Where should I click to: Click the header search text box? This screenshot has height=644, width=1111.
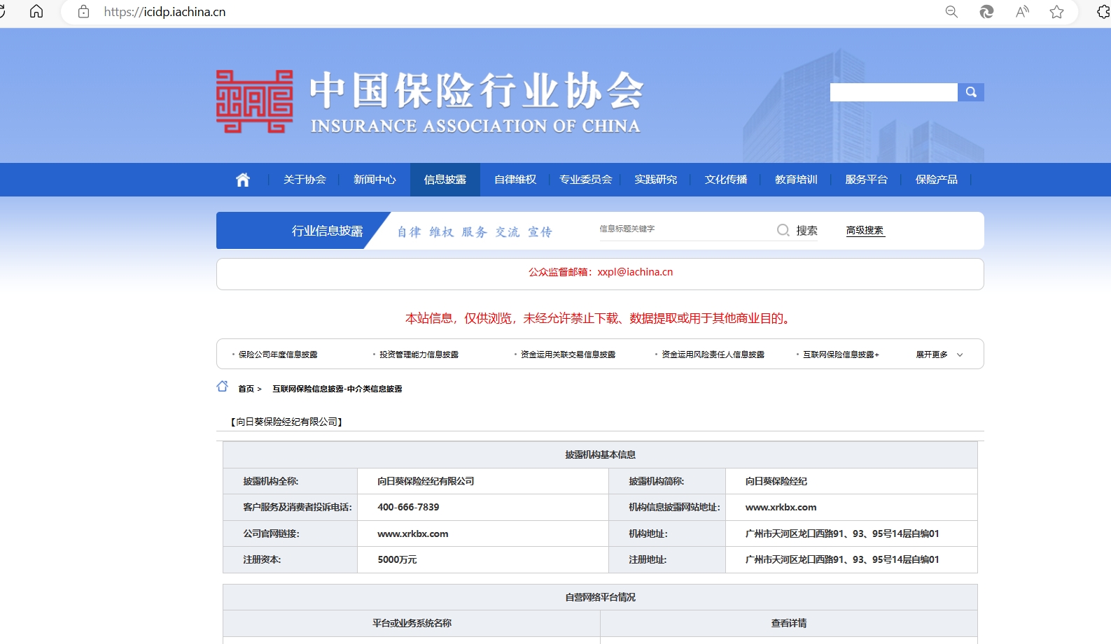click(x=893, y=92)
